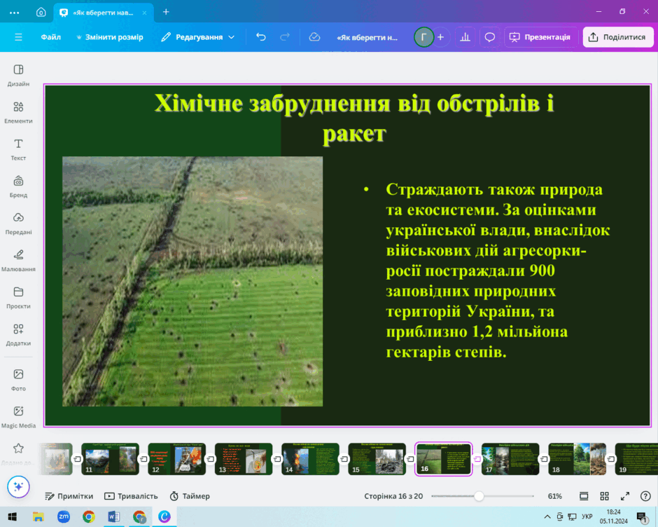The image size is (658, 527).
Task: Open the help question mark
Action: click(x=645, y=496)
